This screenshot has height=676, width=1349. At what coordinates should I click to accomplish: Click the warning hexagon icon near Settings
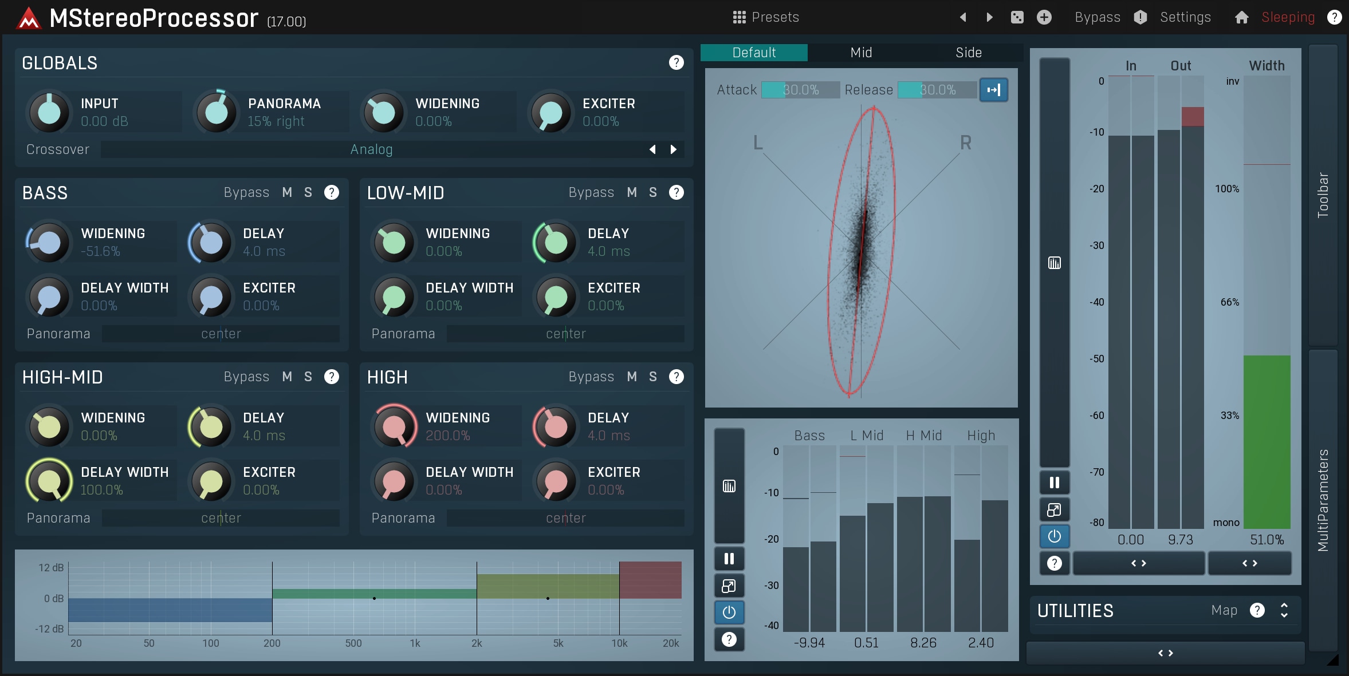click(x=1140, y=17)
